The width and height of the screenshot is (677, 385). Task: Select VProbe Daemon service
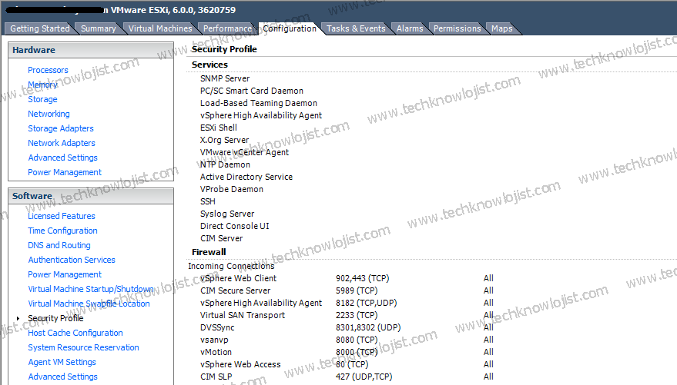231,189
